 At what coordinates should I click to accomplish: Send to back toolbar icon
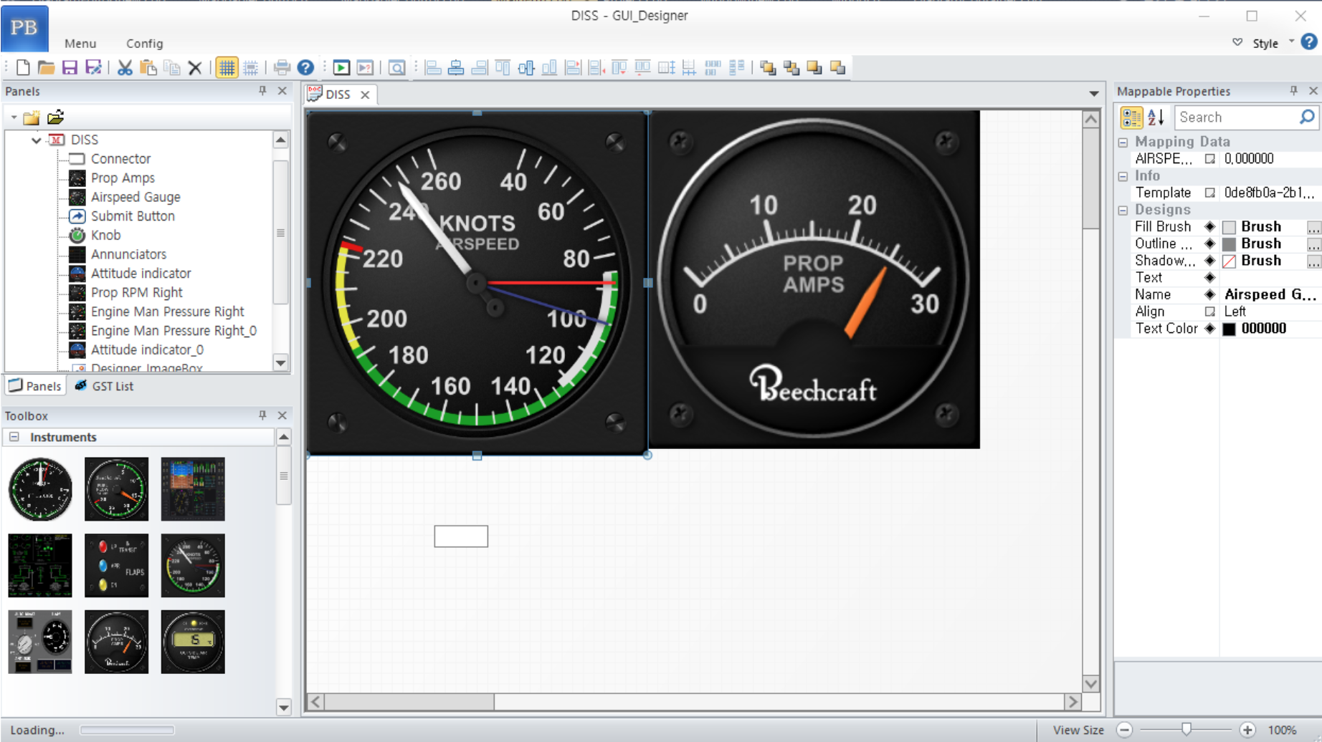791,67
